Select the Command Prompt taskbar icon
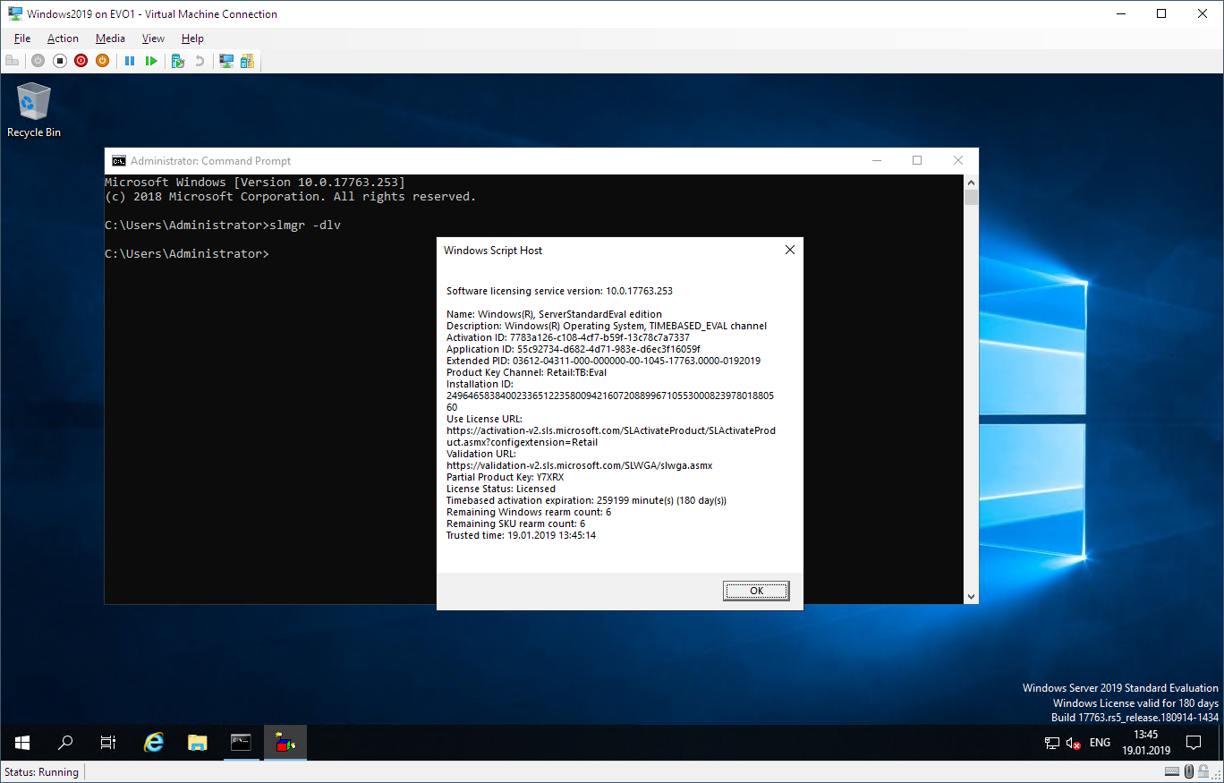This screenshot has width=1224, height=783. tap(241, 743)
